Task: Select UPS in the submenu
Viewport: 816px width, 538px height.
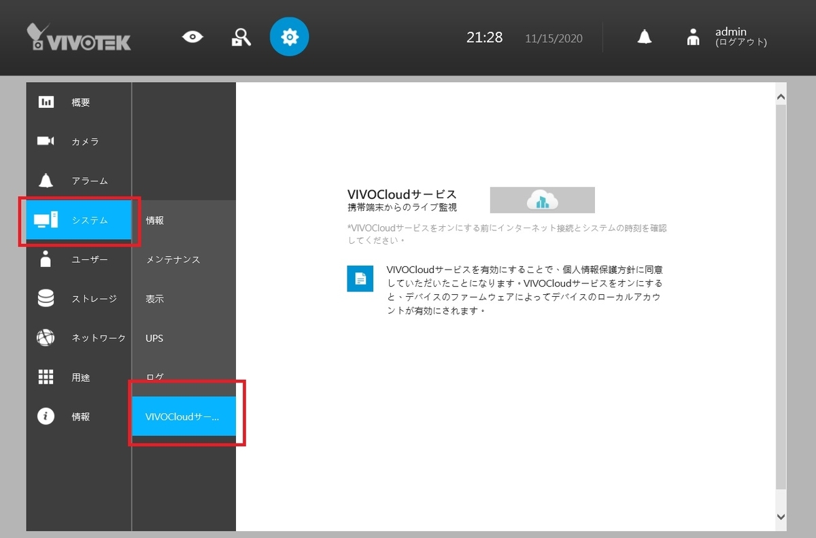Action: pos(184,338)
